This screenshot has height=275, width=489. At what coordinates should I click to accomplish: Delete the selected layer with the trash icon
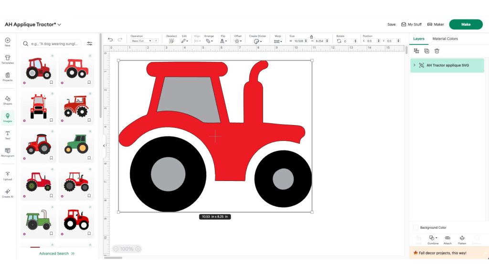point(437,51)
